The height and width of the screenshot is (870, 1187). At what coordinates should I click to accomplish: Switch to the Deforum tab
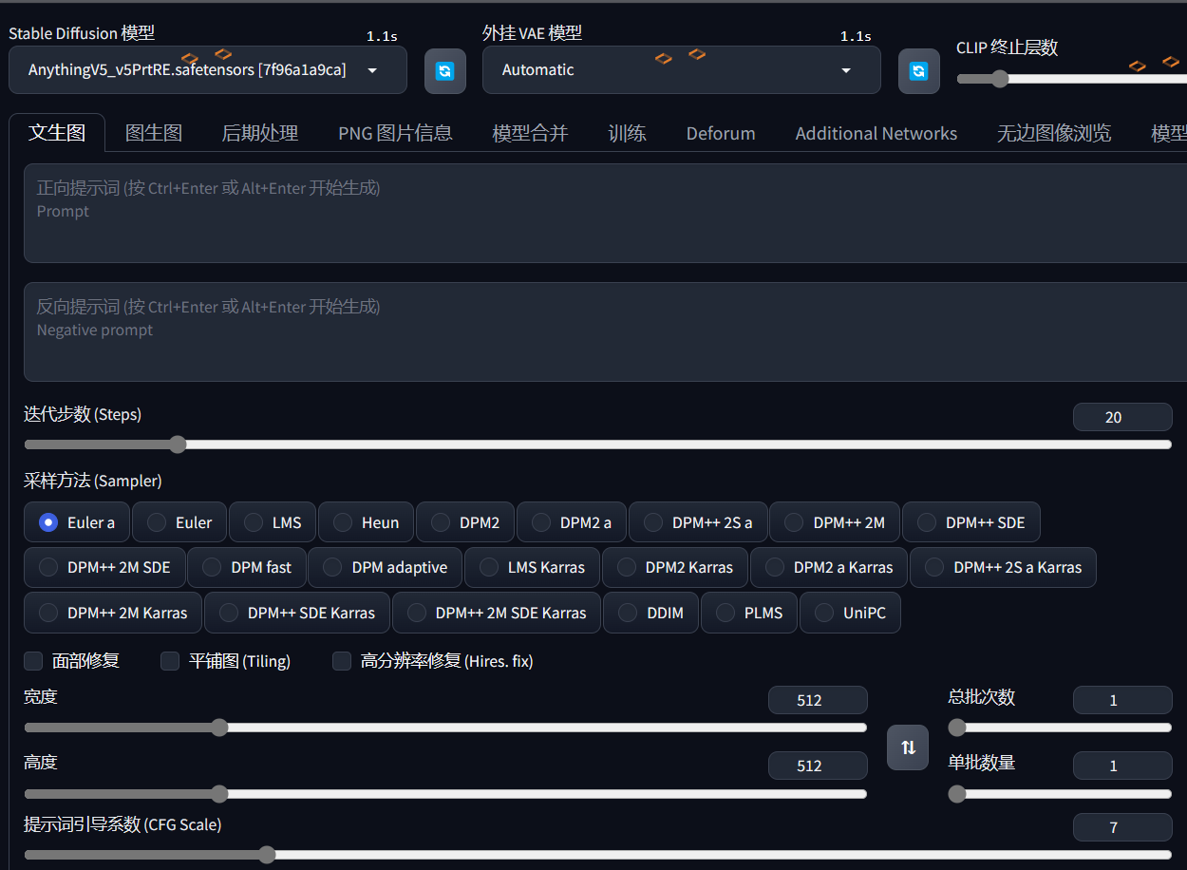pos(721,133)
